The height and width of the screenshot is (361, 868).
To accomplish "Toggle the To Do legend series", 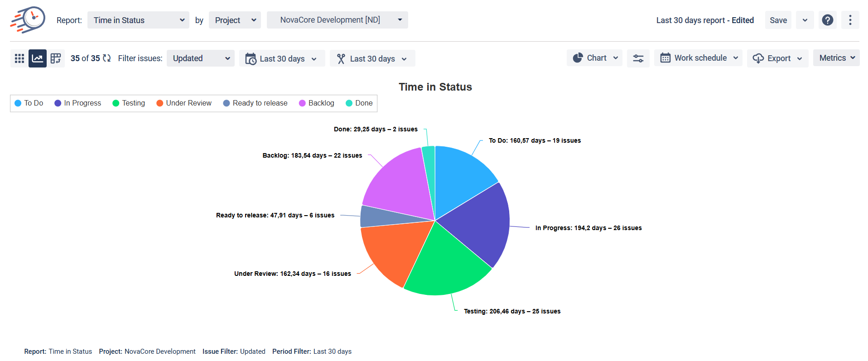I will pyautogui.click(x=29, y=103).
